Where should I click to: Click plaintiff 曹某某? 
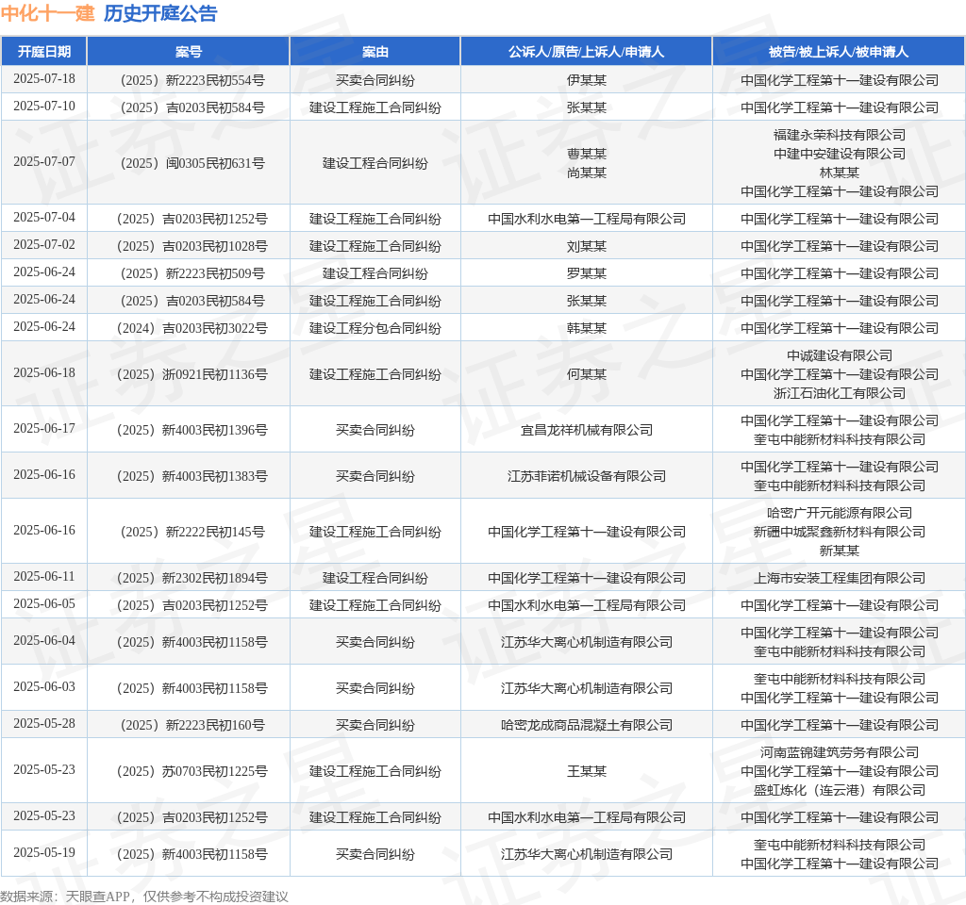pos(587,154)
